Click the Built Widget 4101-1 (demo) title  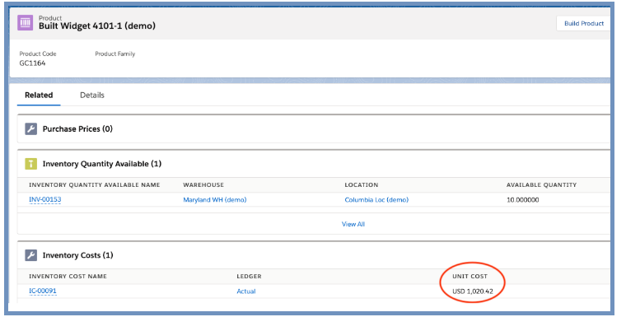97,26
